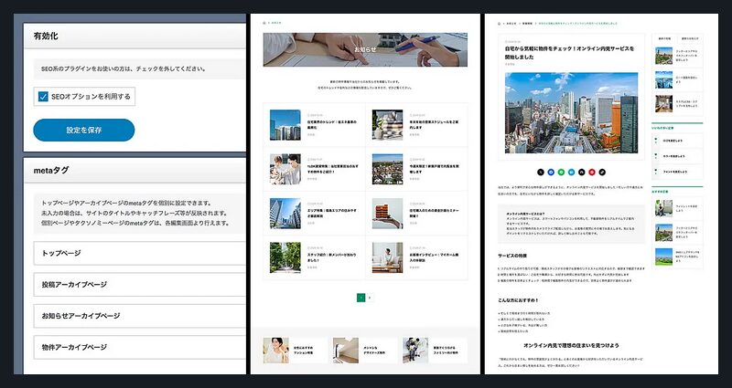Click the red Pinterest share icon
732x388 pixels.
592,172
